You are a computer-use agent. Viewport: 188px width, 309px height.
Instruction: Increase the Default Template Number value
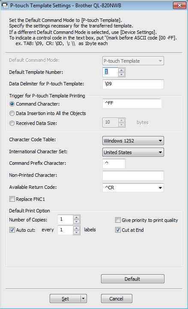point(122,70)
